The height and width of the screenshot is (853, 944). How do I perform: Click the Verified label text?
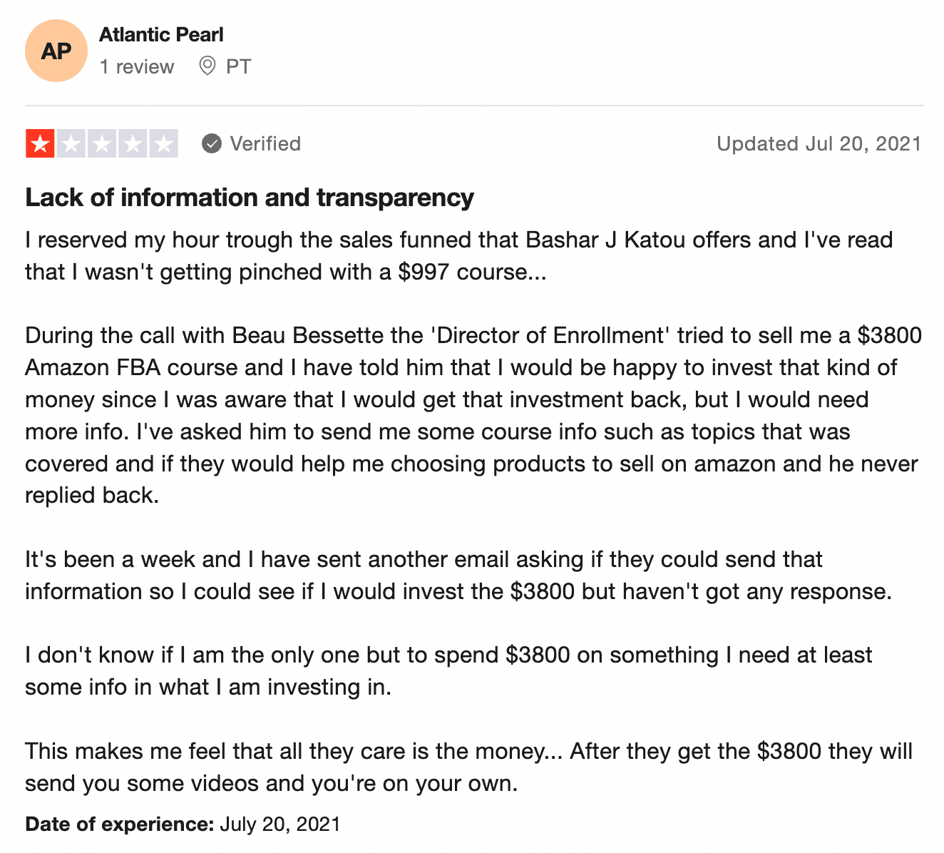pos(265,144)
